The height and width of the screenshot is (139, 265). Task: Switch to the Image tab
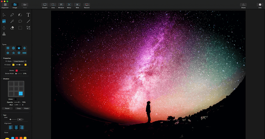tap(15, 6)
